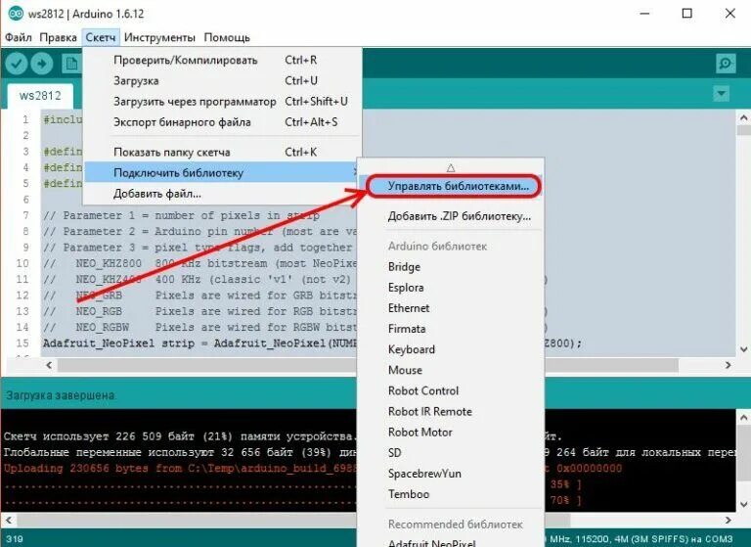Click the Arduino logo in title bar
751x547 pixels.
16,14
